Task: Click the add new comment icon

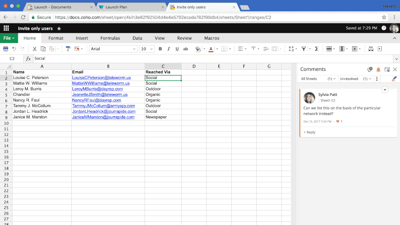Action: point(370,70)
